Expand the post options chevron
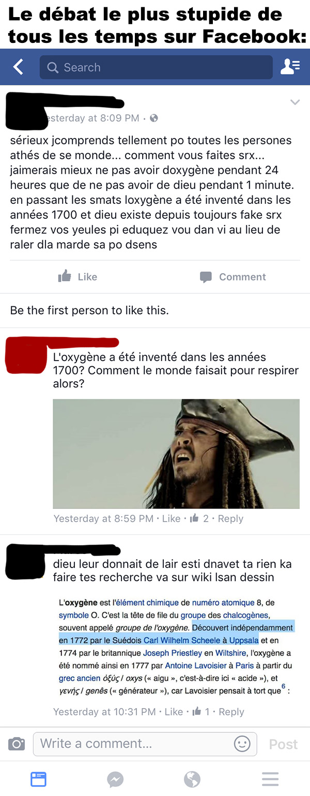The height and width of the screenshot is (796, 310). point(295,102)
